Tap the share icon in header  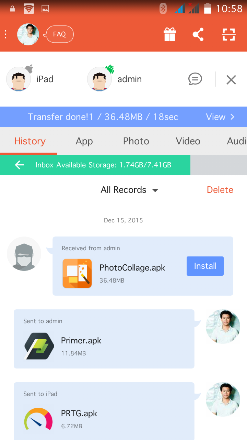pyautogui.click(x=198, y=34)
